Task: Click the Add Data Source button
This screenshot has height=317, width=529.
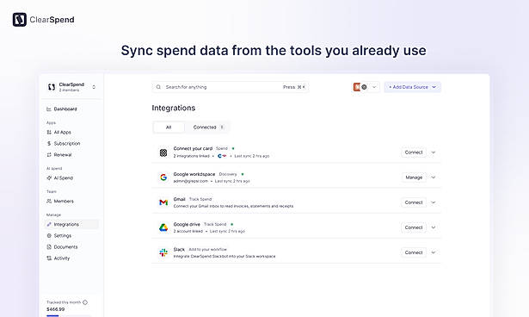Action: 412,87
